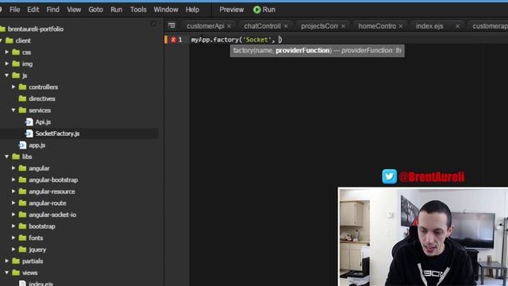Click the views folder icon
Screen dimensions: 508x286
16,272
